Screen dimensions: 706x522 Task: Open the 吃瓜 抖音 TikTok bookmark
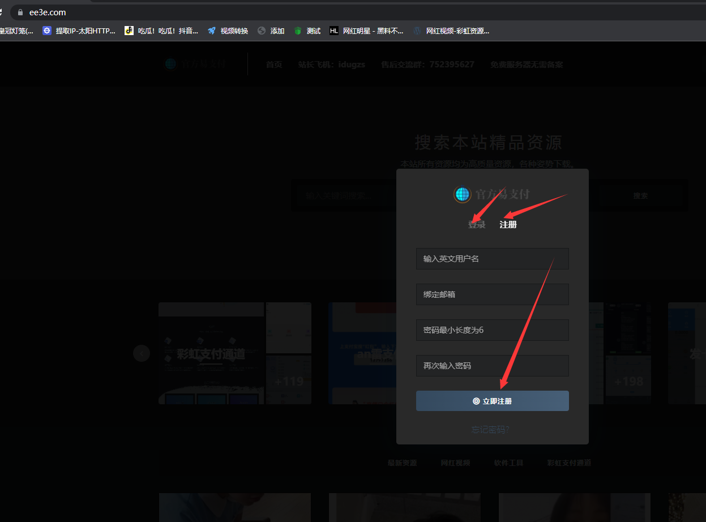point(129,31)
